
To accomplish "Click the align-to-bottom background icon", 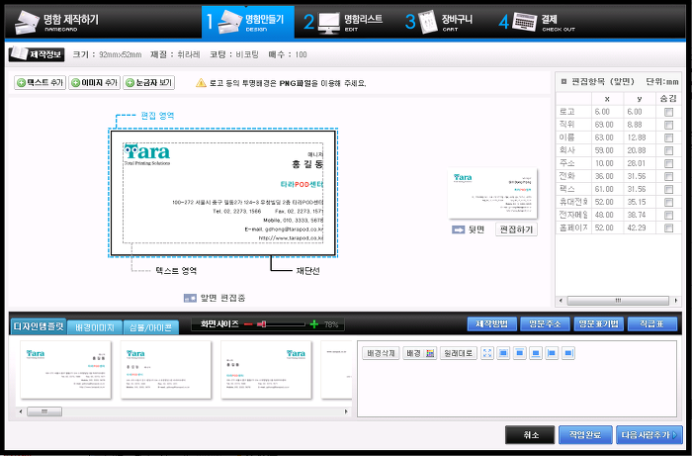I will [536, 353].
